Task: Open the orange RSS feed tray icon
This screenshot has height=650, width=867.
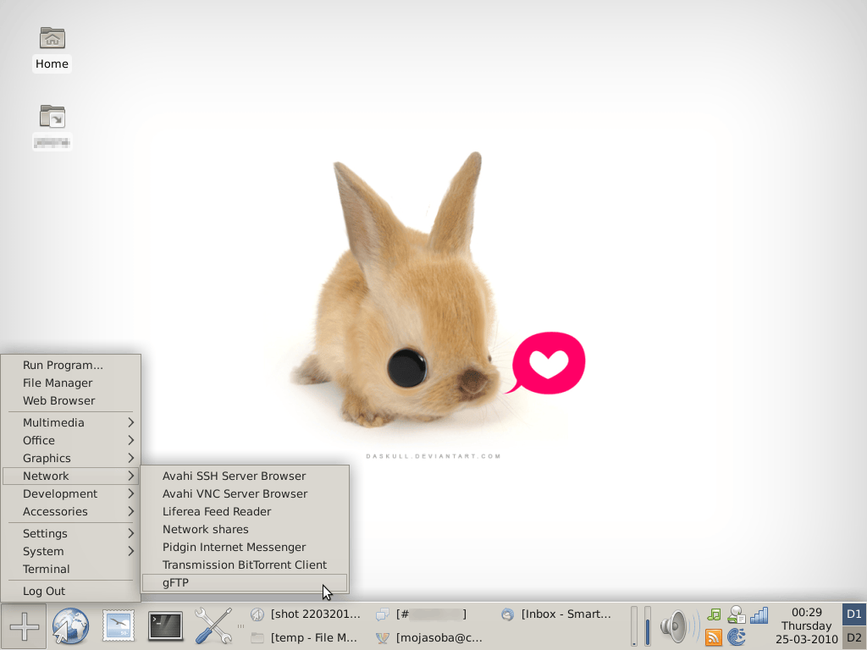Action: (714, 636)
